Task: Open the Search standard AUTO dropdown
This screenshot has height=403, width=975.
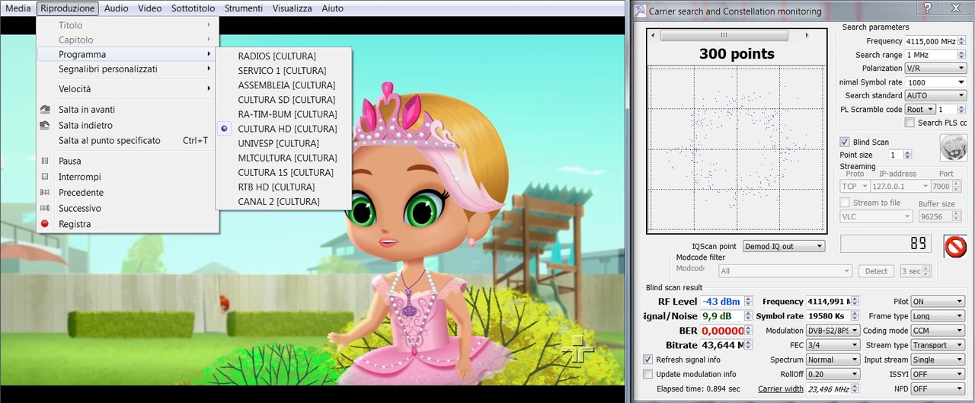Action: click(935, 96)
